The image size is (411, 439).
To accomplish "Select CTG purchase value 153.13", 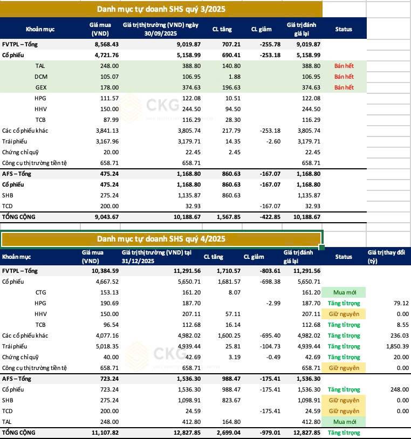I will 109,292.
